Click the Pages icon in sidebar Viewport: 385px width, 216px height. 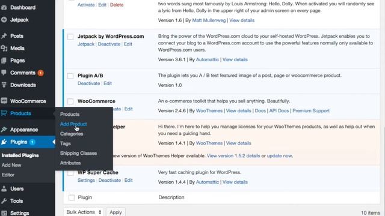click(x=4, y=60)
